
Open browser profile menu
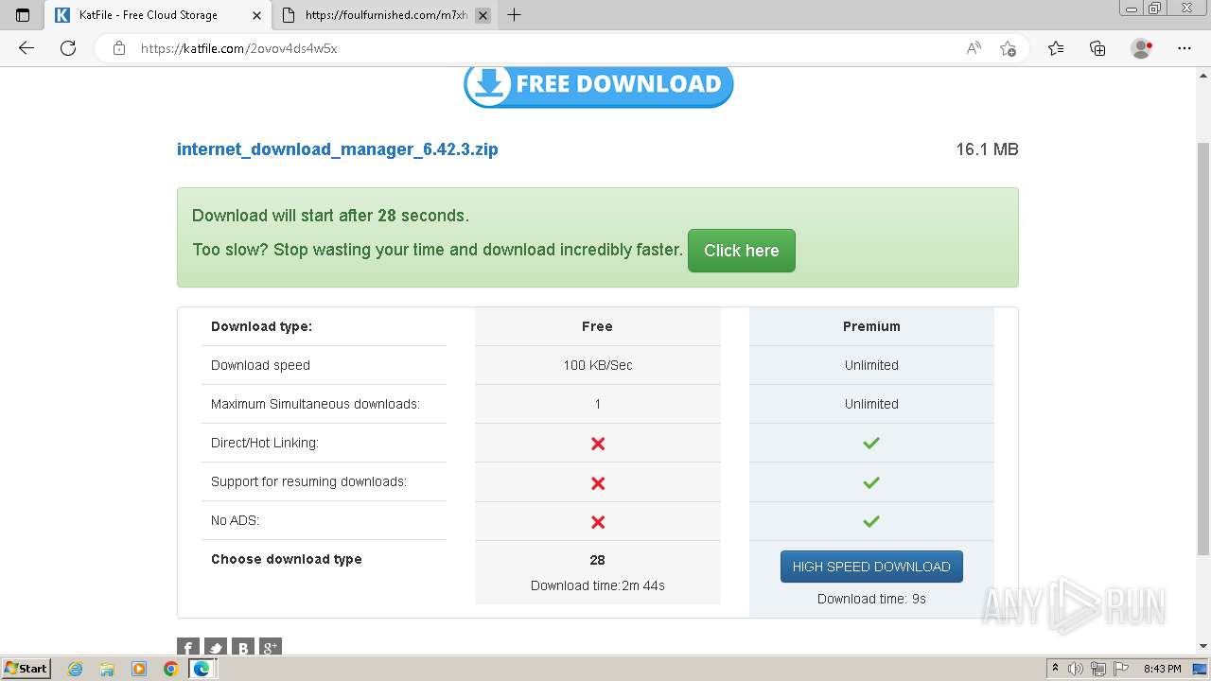(x=1142, y=48)
